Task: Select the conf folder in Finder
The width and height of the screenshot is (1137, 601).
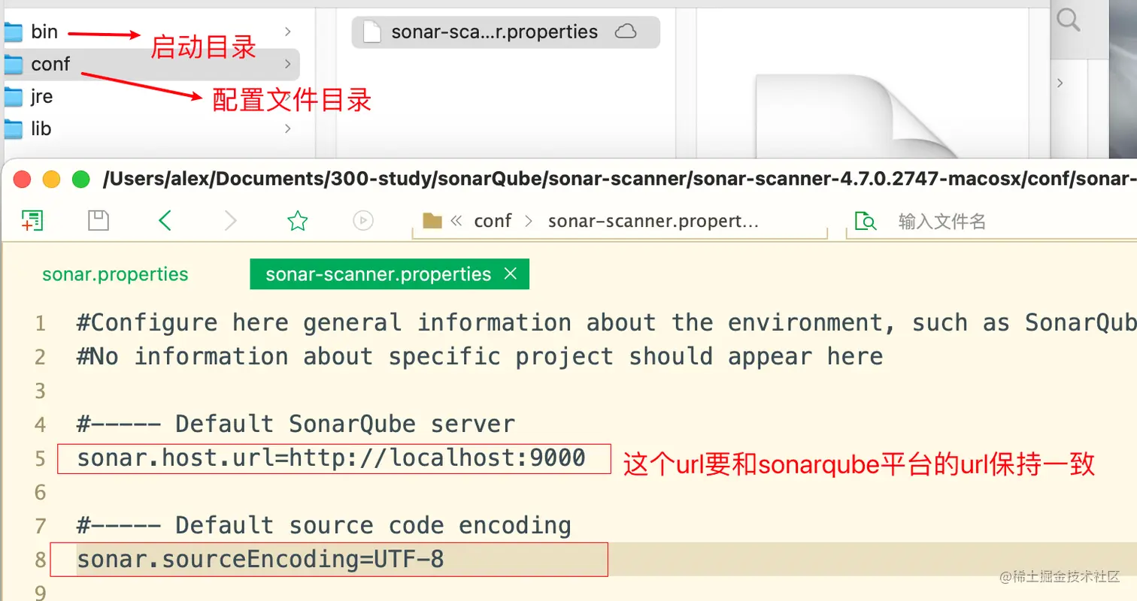Action: [50, 65]
